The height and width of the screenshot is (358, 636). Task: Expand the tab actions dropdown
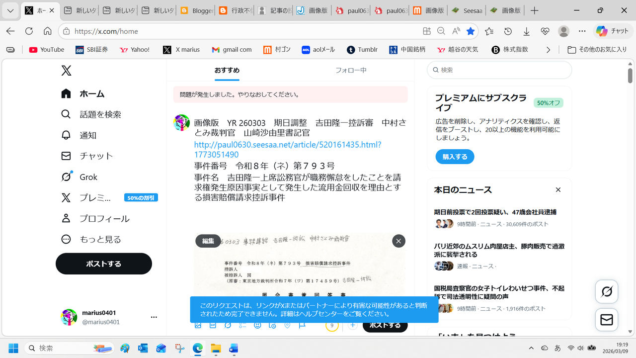tap(10, 10)
